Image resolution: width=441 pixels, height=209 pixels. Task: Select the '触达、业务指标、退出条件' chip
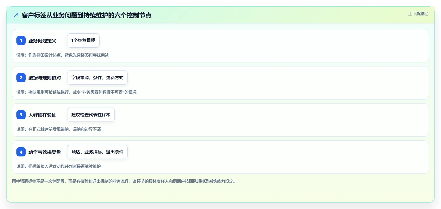[97, 152]
